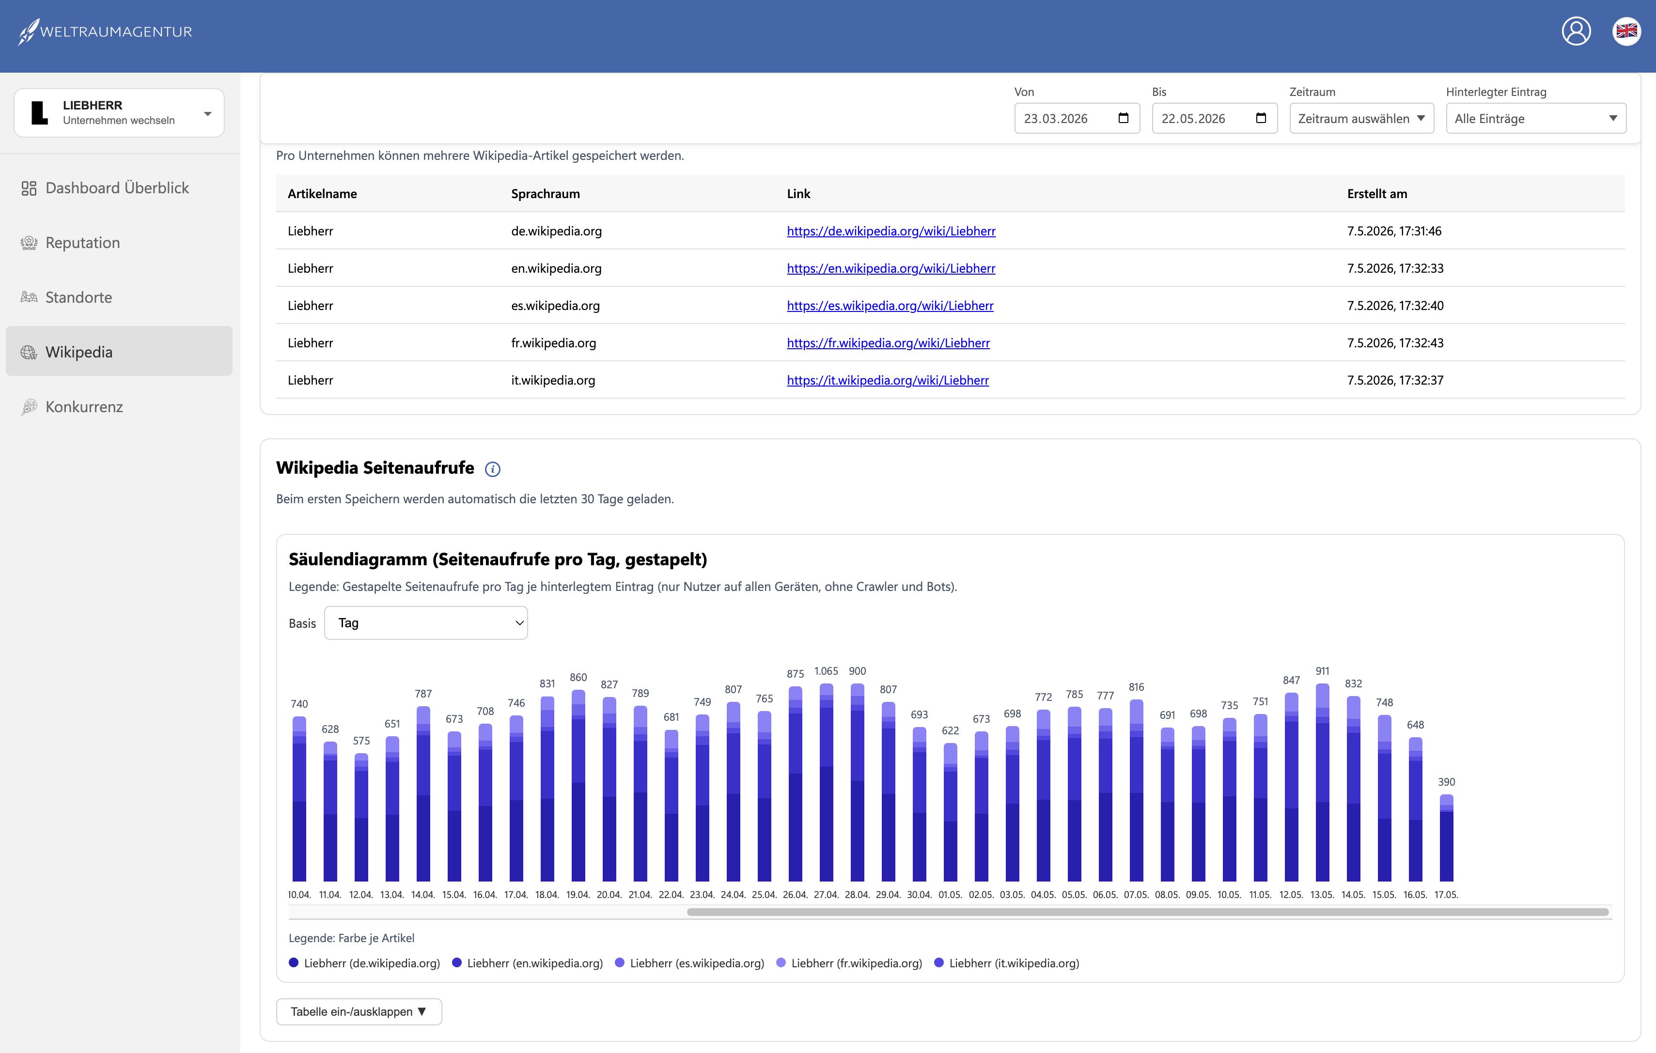Open the user profile icon
Image resolution: width=1656 pixels, height=1053 pixels.
click(x=1576, y=31)
